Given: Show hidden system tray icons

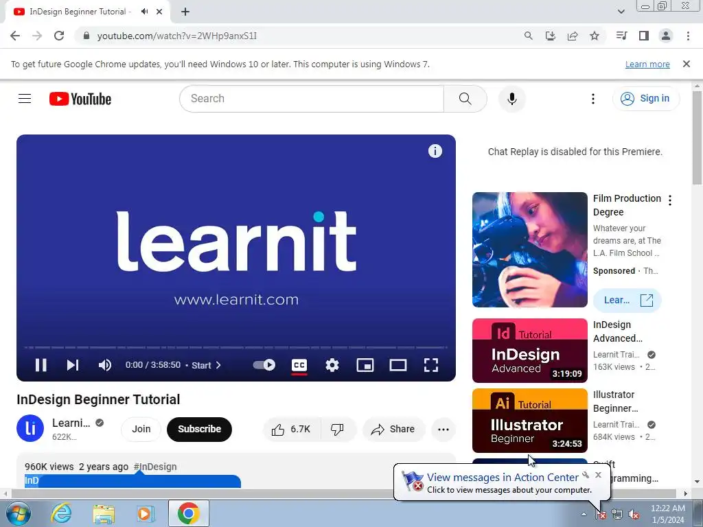Looking at the screenshot, I should tap(584, 514).
